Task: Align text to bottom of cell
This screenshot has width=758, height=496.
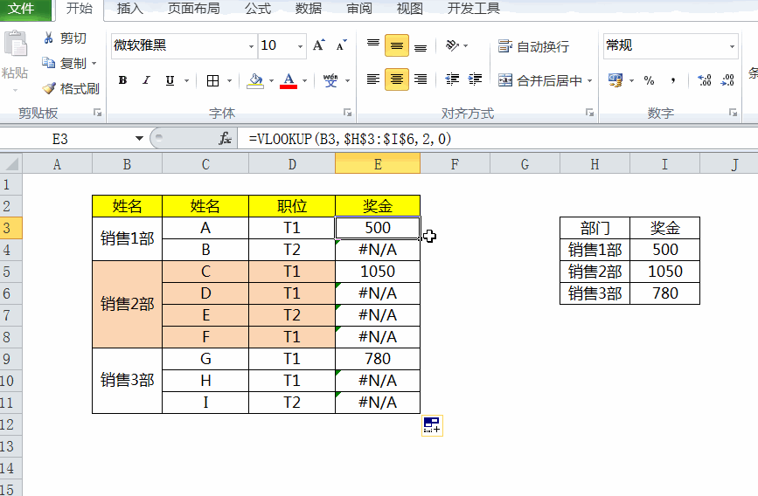Action: 421,46
